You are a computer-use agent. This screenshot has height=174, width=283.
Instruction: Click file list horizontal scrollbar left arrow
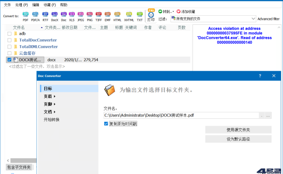(x=8, y=160)
